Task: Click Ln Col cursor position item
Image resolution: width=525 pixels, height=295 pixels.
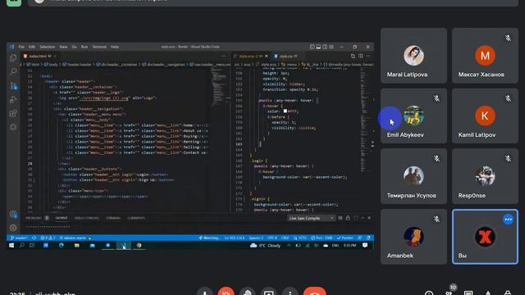Action: pos(235,238)
